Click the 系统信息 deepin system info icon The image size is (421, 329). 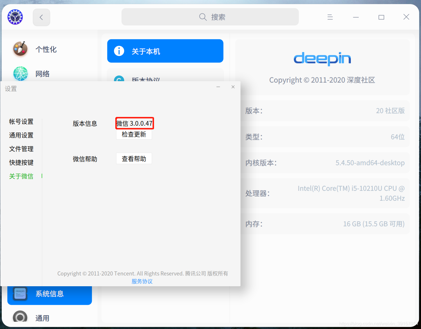(20, 294)
